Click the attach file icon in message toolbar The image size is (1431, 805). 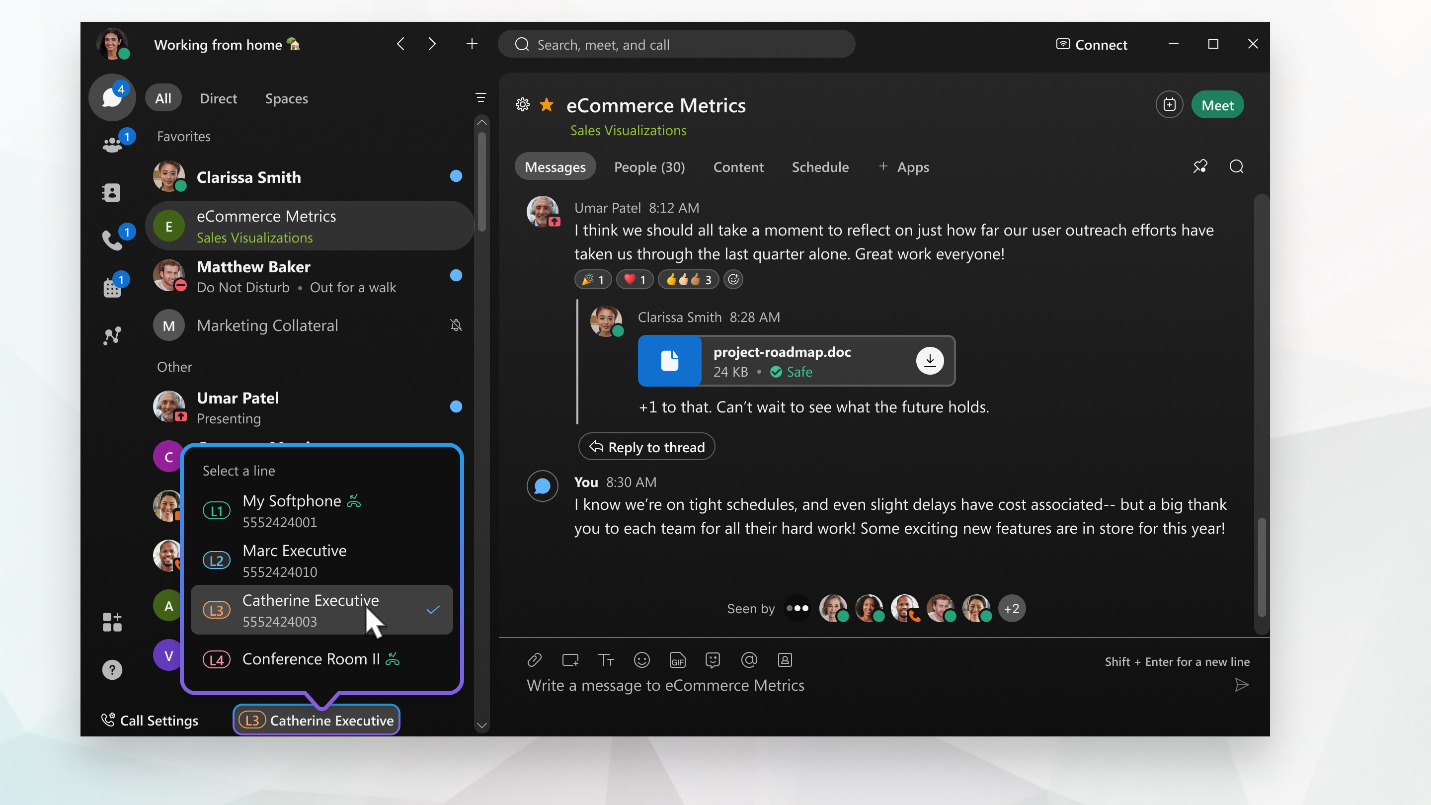coord(534,659)
